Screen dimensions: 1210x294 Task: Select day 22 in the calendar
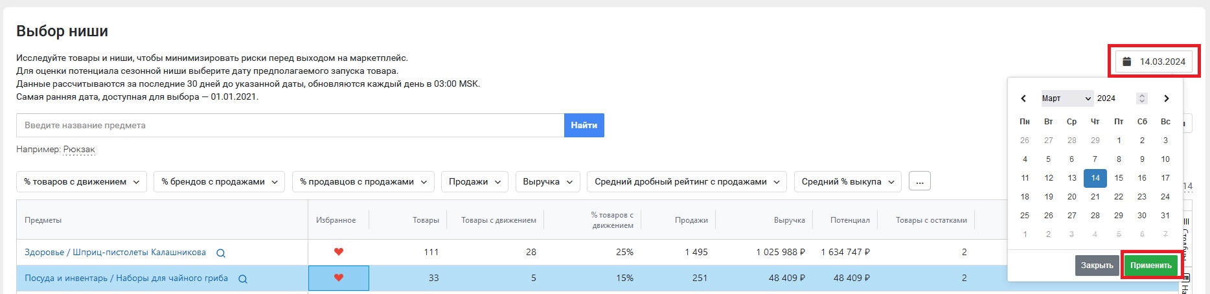[x=1118, y=197]
